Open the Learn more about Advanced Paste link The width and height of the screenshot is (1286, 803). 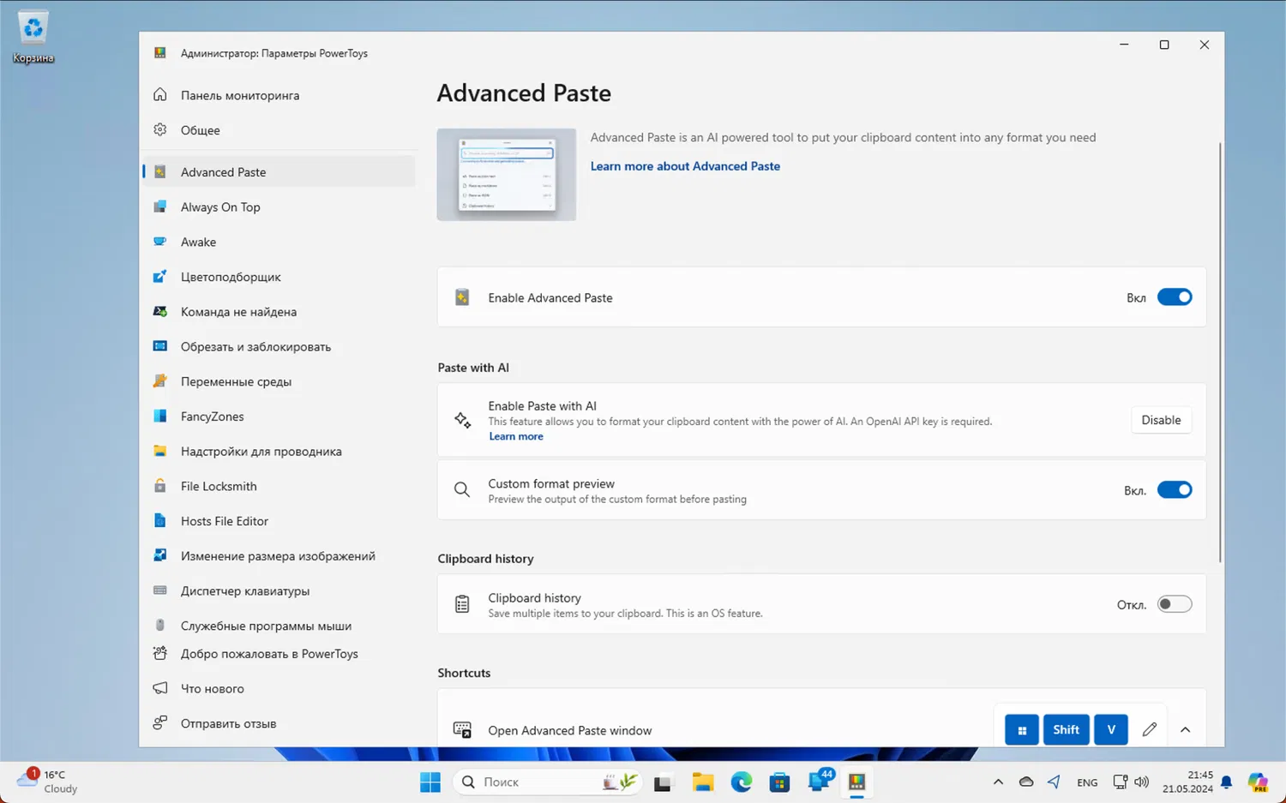685,166
